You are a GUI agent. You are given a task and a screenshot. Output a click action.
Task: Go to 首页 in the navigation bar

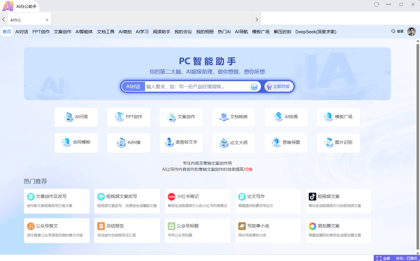click(x=7, y=32)
